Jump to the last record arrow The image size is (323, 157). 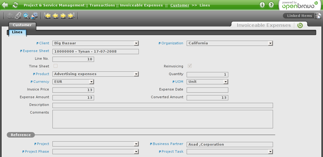point(71,16)
